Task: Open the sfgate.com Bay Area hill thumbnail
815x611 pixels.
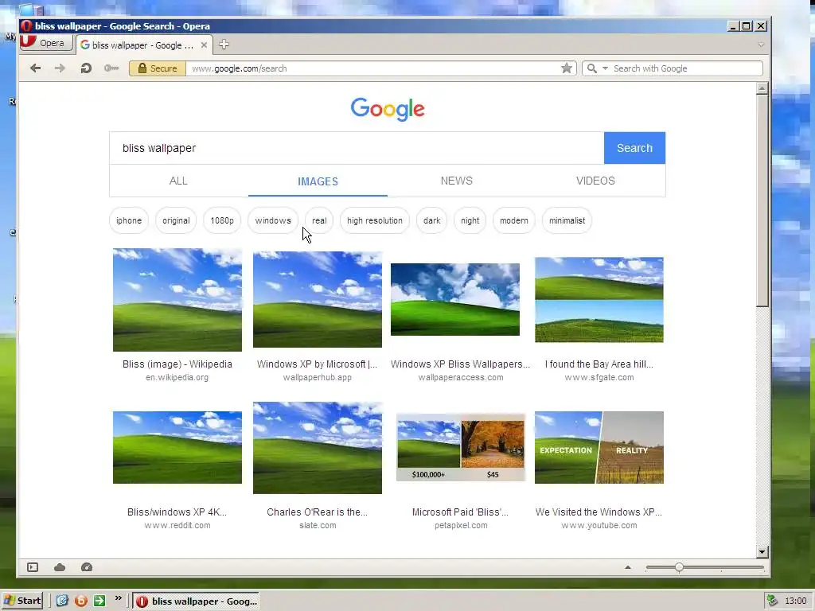Action: point(599,300)
